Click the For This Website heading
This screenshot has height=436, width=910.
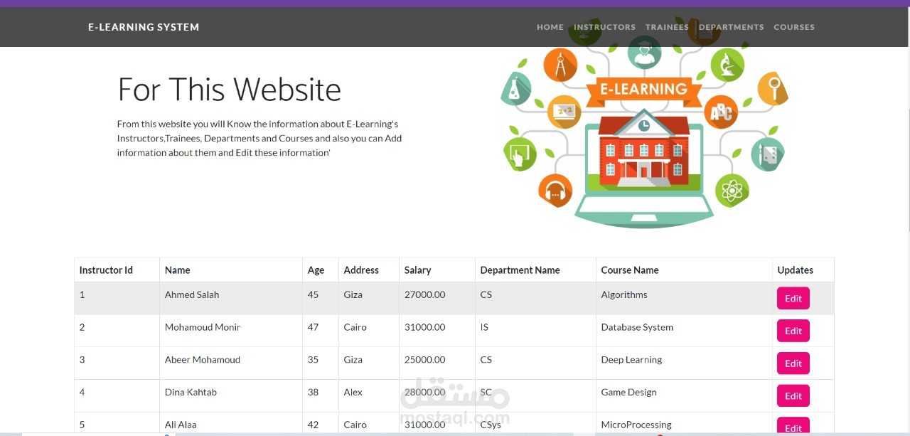pyautogui.click(x=229, y=90)
